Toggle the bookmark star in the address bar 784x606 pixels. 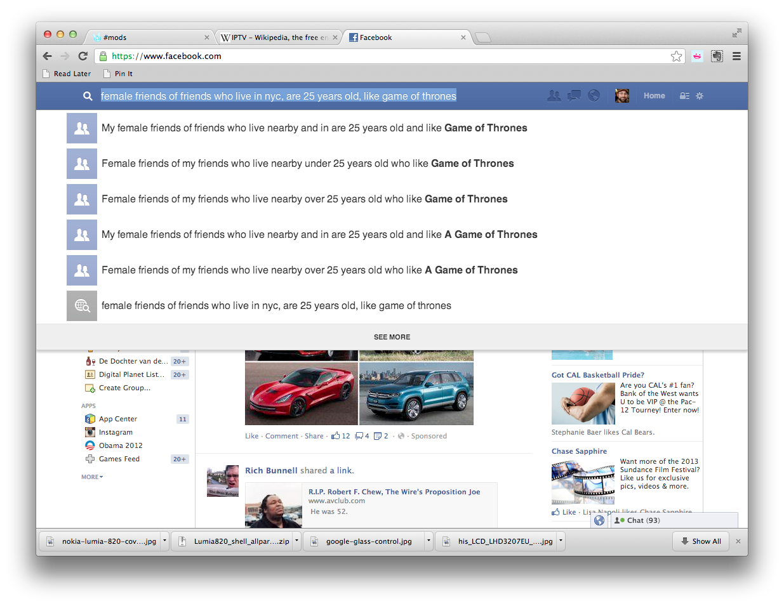pos(676,56)
